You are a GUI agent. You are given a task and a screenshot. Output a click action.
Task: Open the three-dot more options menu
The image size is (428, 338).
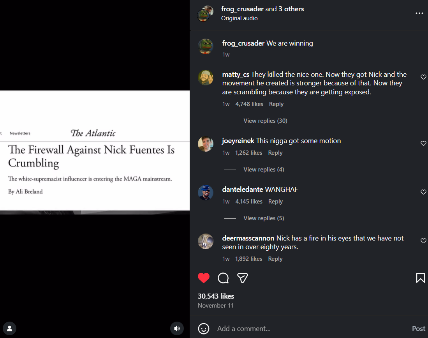coord(419,13)
